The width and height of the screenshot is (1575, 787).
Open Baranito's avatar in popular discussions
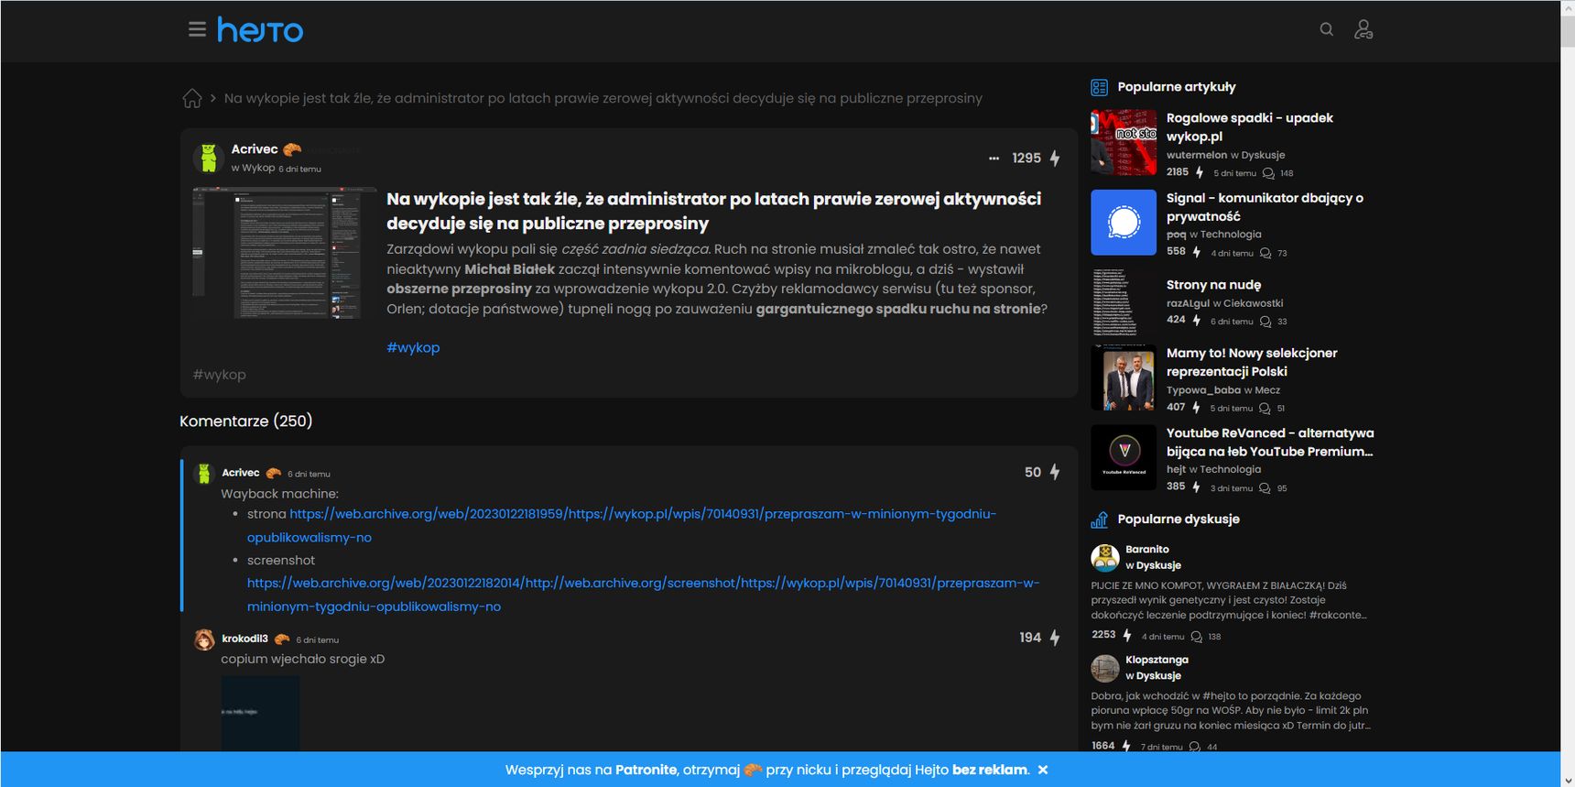pyautogui.click(x=1105, y=557)
